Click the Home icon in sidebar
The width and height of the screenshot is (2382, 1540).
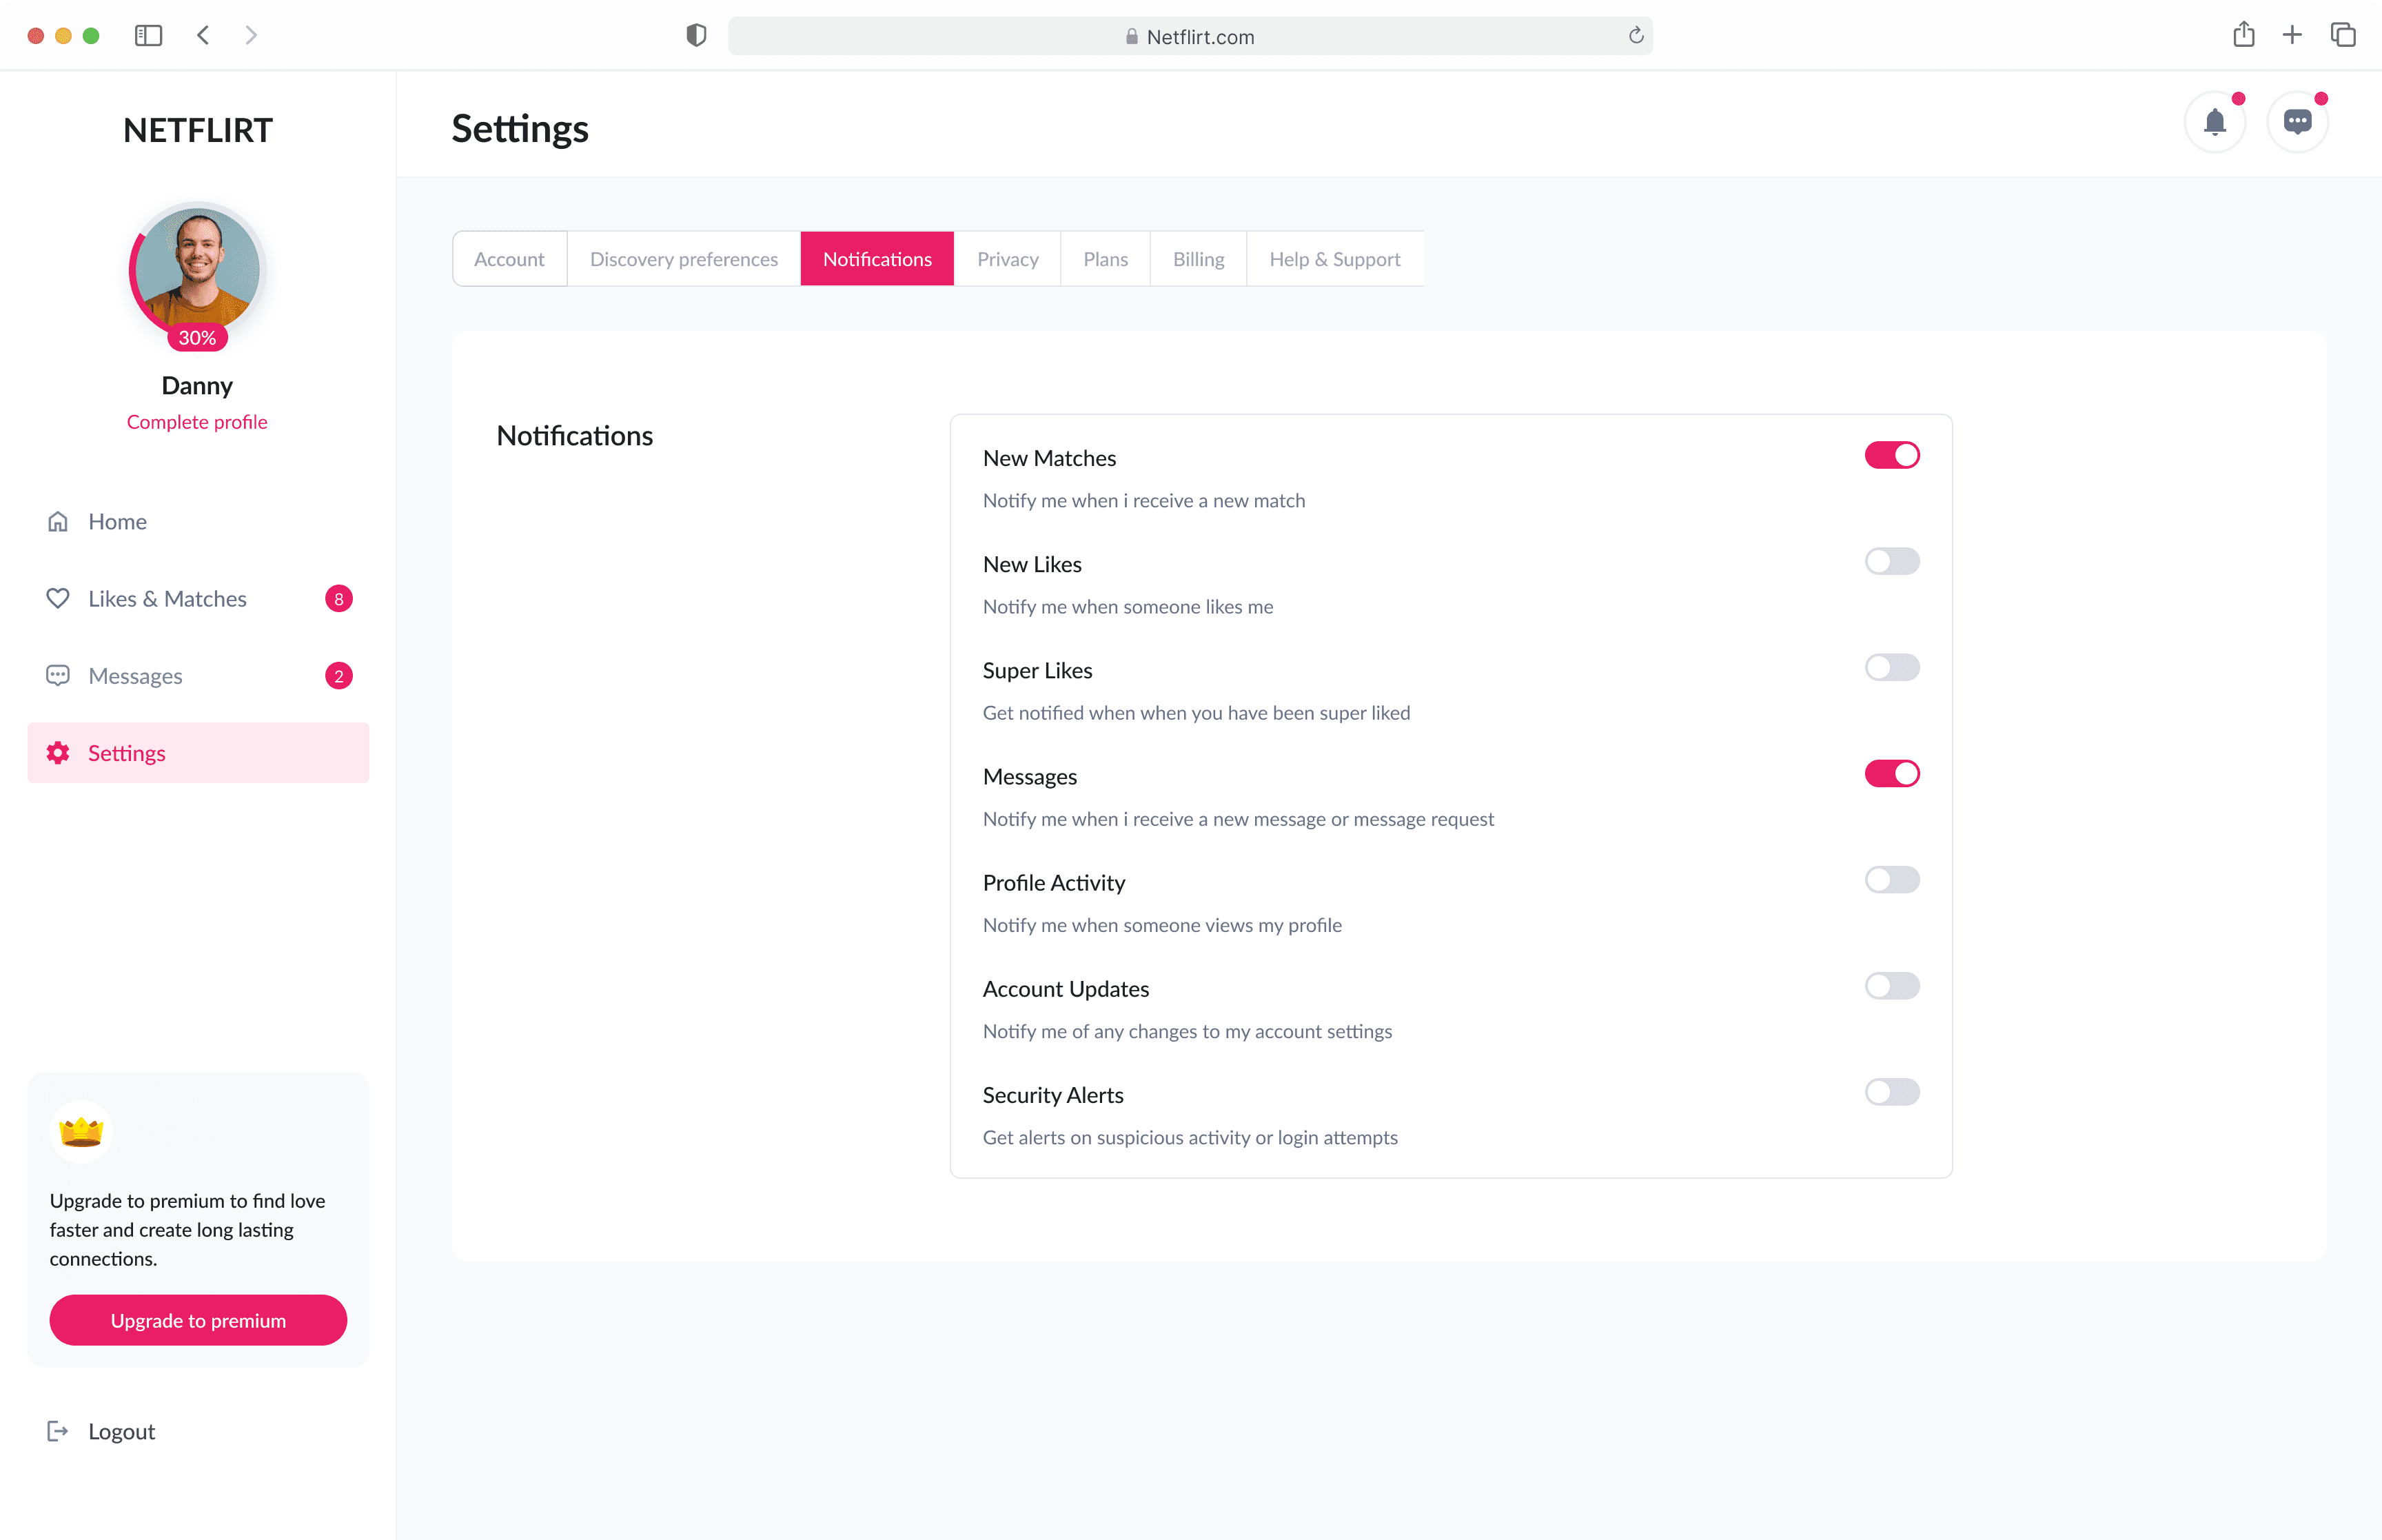click(58, 521)
